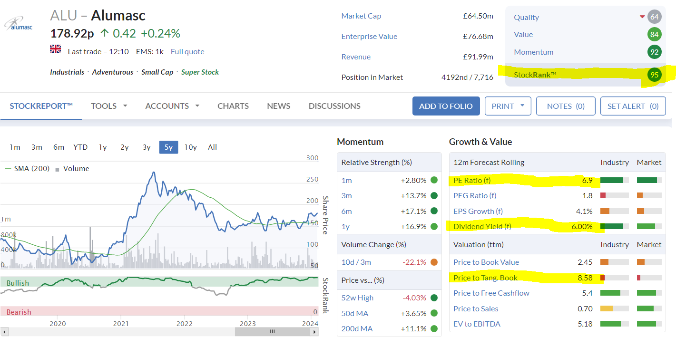Click the Super Stock classification link
The height and width of the screenshot is (337, 676).
pos(200,72)
